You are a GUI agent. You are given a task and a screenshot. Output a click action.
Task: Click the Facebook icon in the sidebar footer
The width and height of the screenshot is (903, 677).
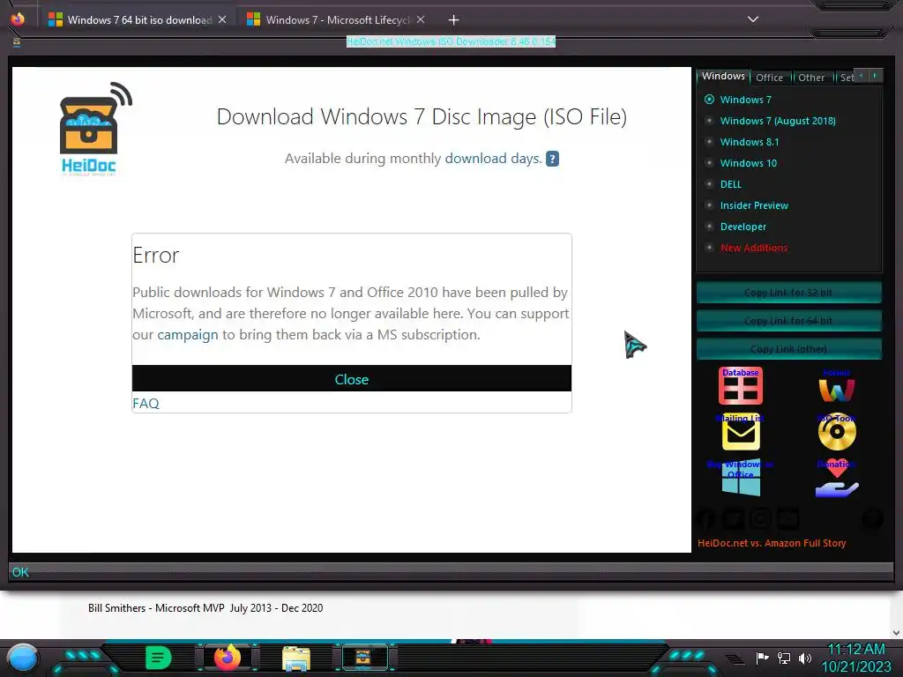tap(706, 519)
